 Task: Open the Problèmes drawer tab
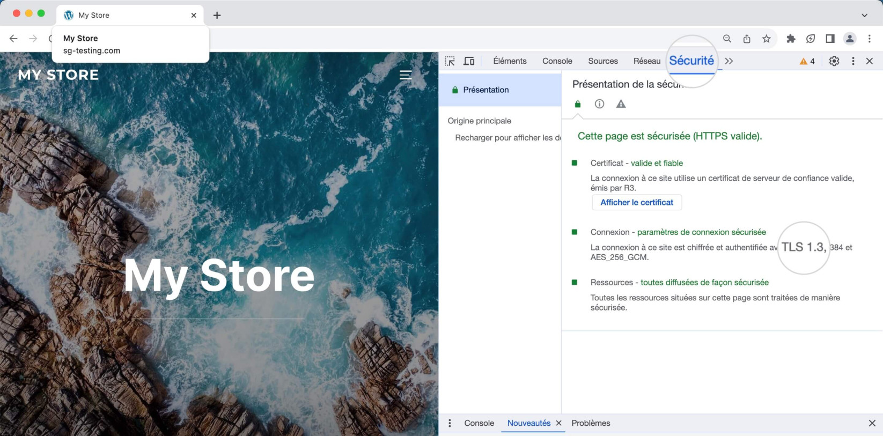pos(591,423)
